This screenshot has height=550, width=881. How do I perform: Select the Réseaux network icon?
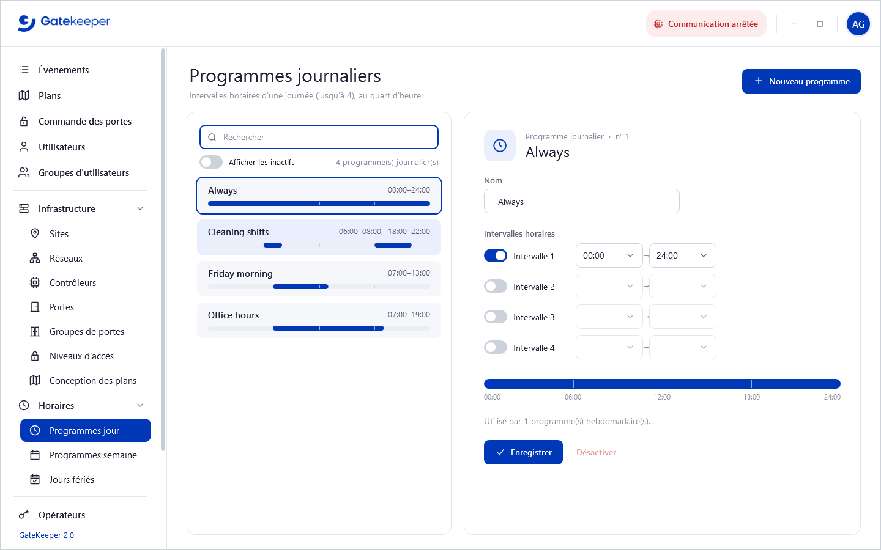(35, 258)
